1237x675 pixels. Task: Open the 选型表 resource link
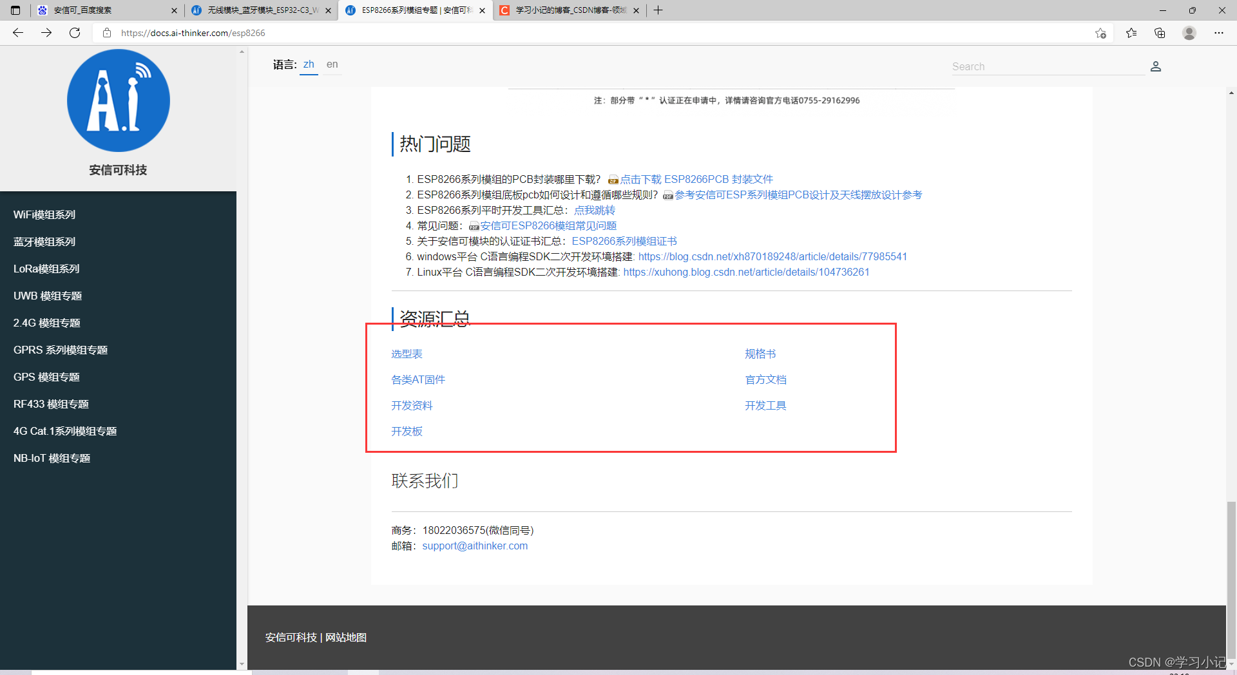[x=407, y=354]
